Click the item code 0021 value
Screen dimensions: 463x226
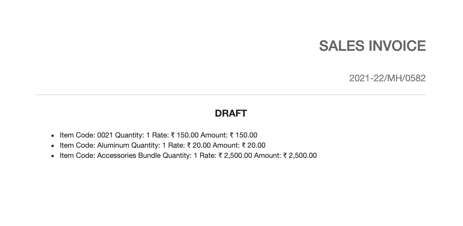pos(105,135)
